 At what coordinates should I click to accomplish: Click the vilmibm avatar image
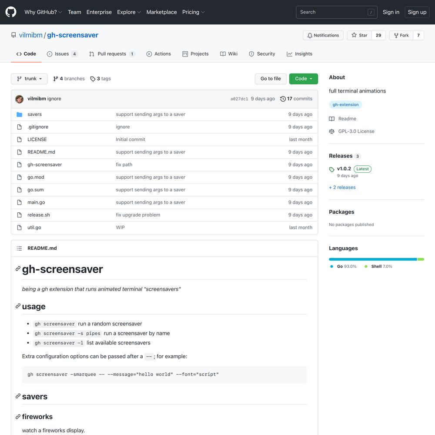[x=20, y=99]
